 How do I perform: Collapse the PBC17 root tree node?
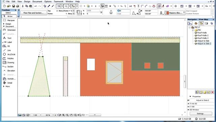(x=190, y=27)
